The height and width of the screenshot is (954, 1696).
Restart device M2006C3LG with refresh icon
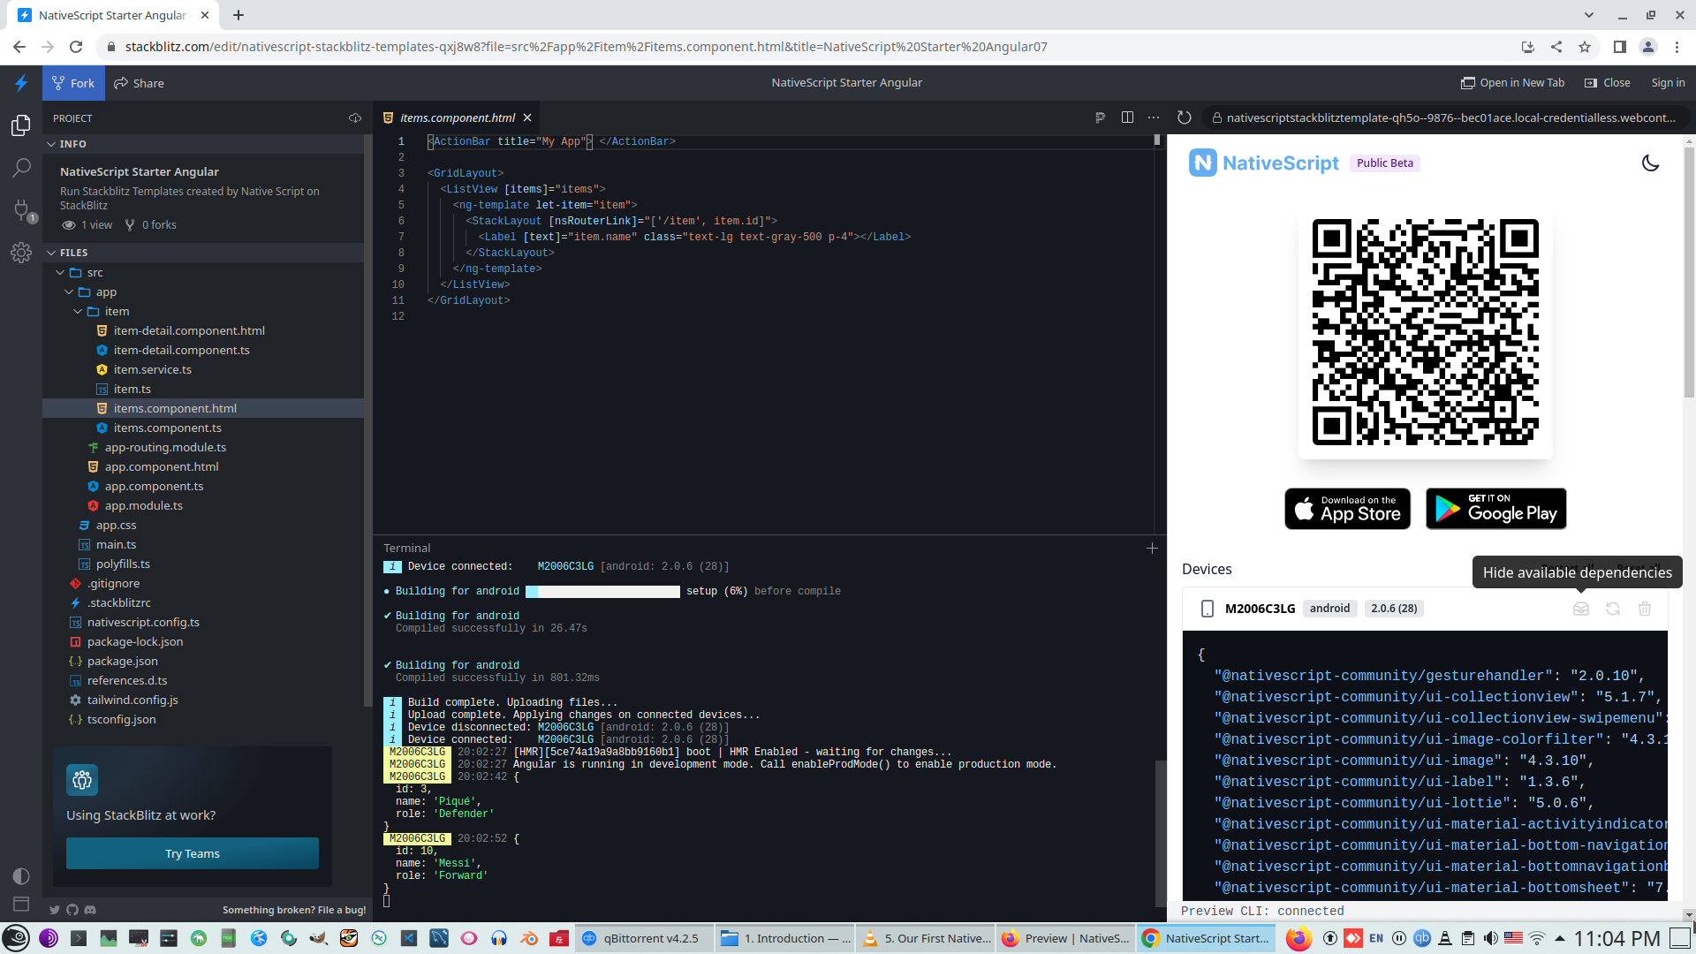click(x=1612, y=609)
